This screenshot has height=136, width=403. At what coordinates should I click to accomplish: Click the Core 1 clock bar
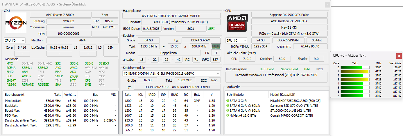pyautogui.click(x=355, y=71)
